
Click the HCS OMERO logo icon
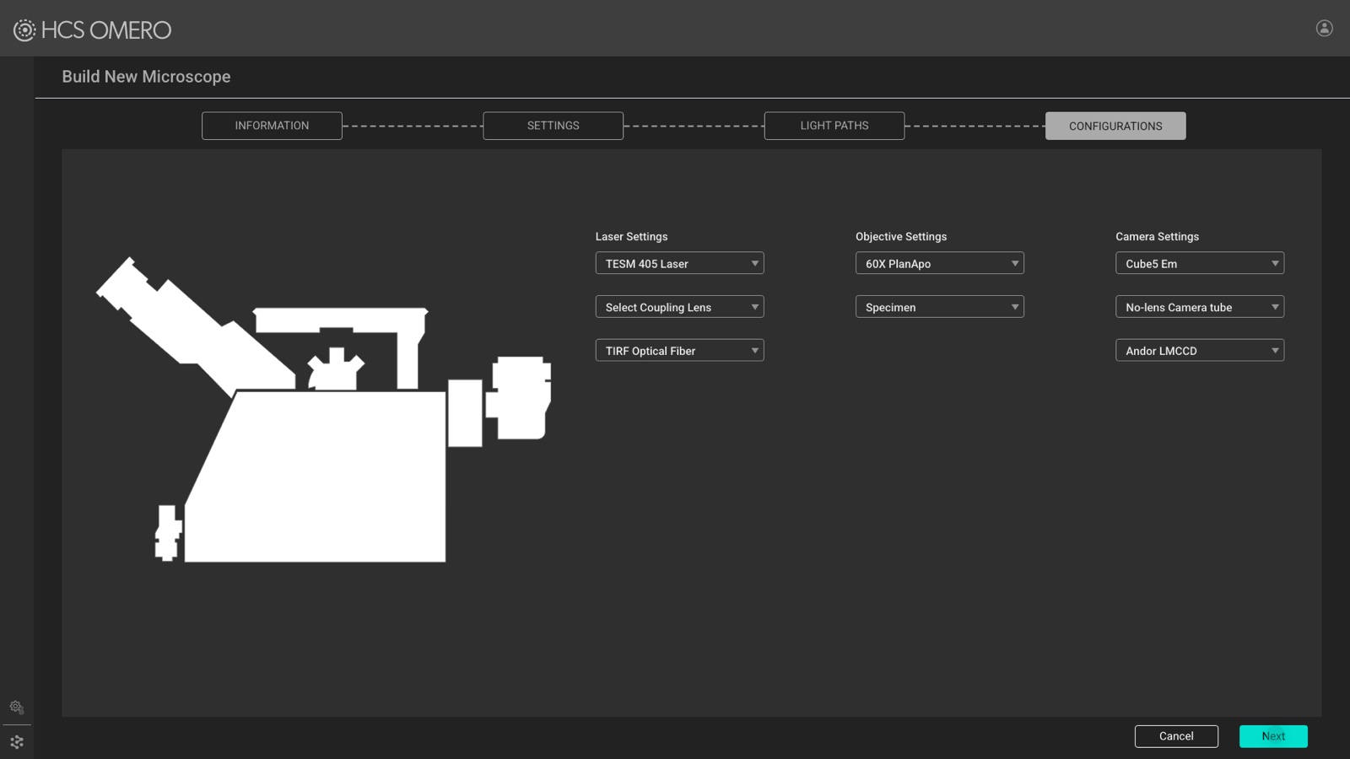coord(24,30)
